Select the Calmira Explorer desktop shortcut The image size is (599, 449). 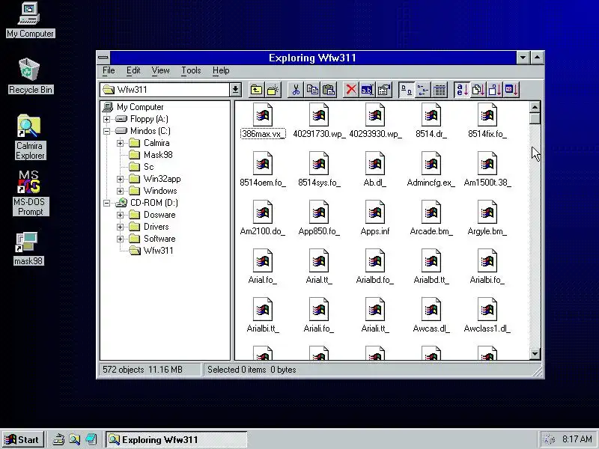tap(30, 137)
